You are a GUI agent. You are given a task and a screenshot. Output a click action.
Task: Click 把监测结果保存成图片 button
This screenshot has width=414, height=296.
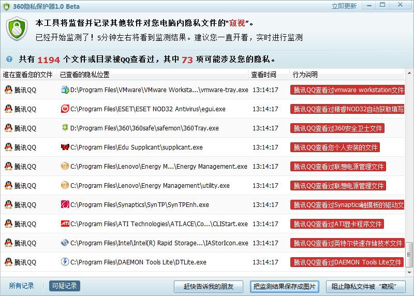285,287
